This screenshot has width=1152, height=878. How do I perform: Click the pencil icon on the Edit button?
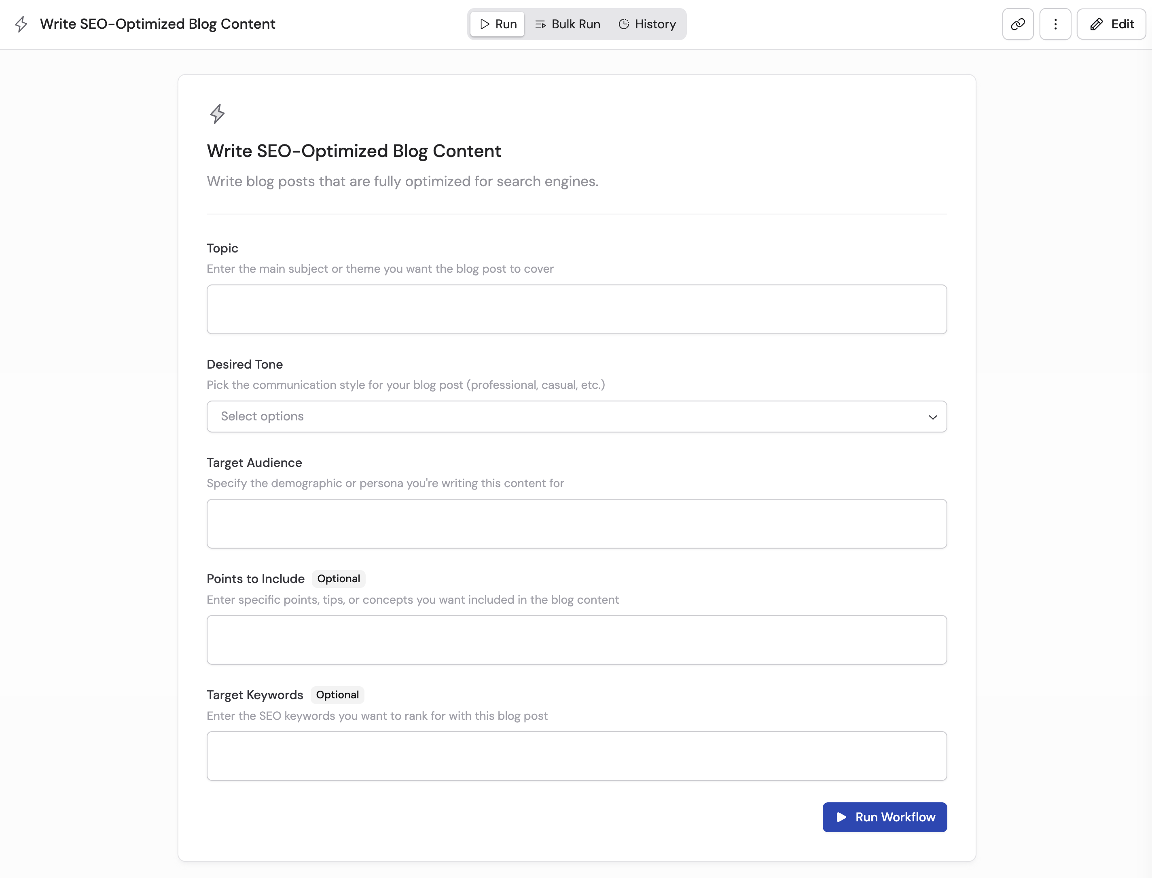coord(1097,23)
